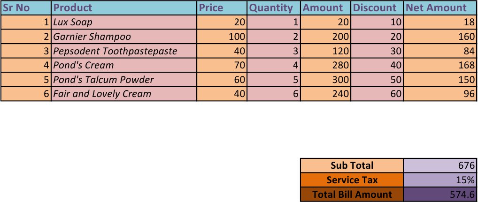Select the Service Tax label cell
478x202 pixels.
352,180
